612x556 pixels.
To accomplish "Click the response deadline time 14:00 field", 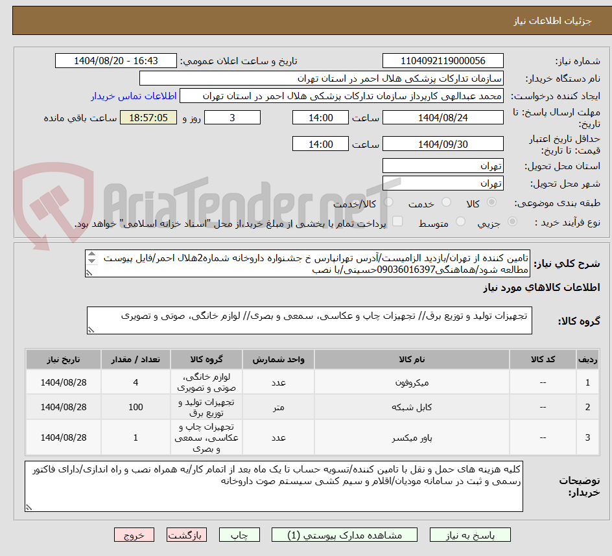I will pos(320,117).
